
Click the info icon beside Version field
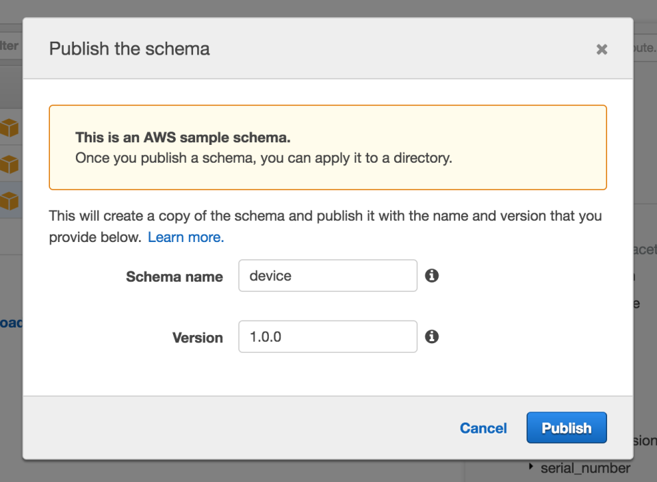[433, 336]
